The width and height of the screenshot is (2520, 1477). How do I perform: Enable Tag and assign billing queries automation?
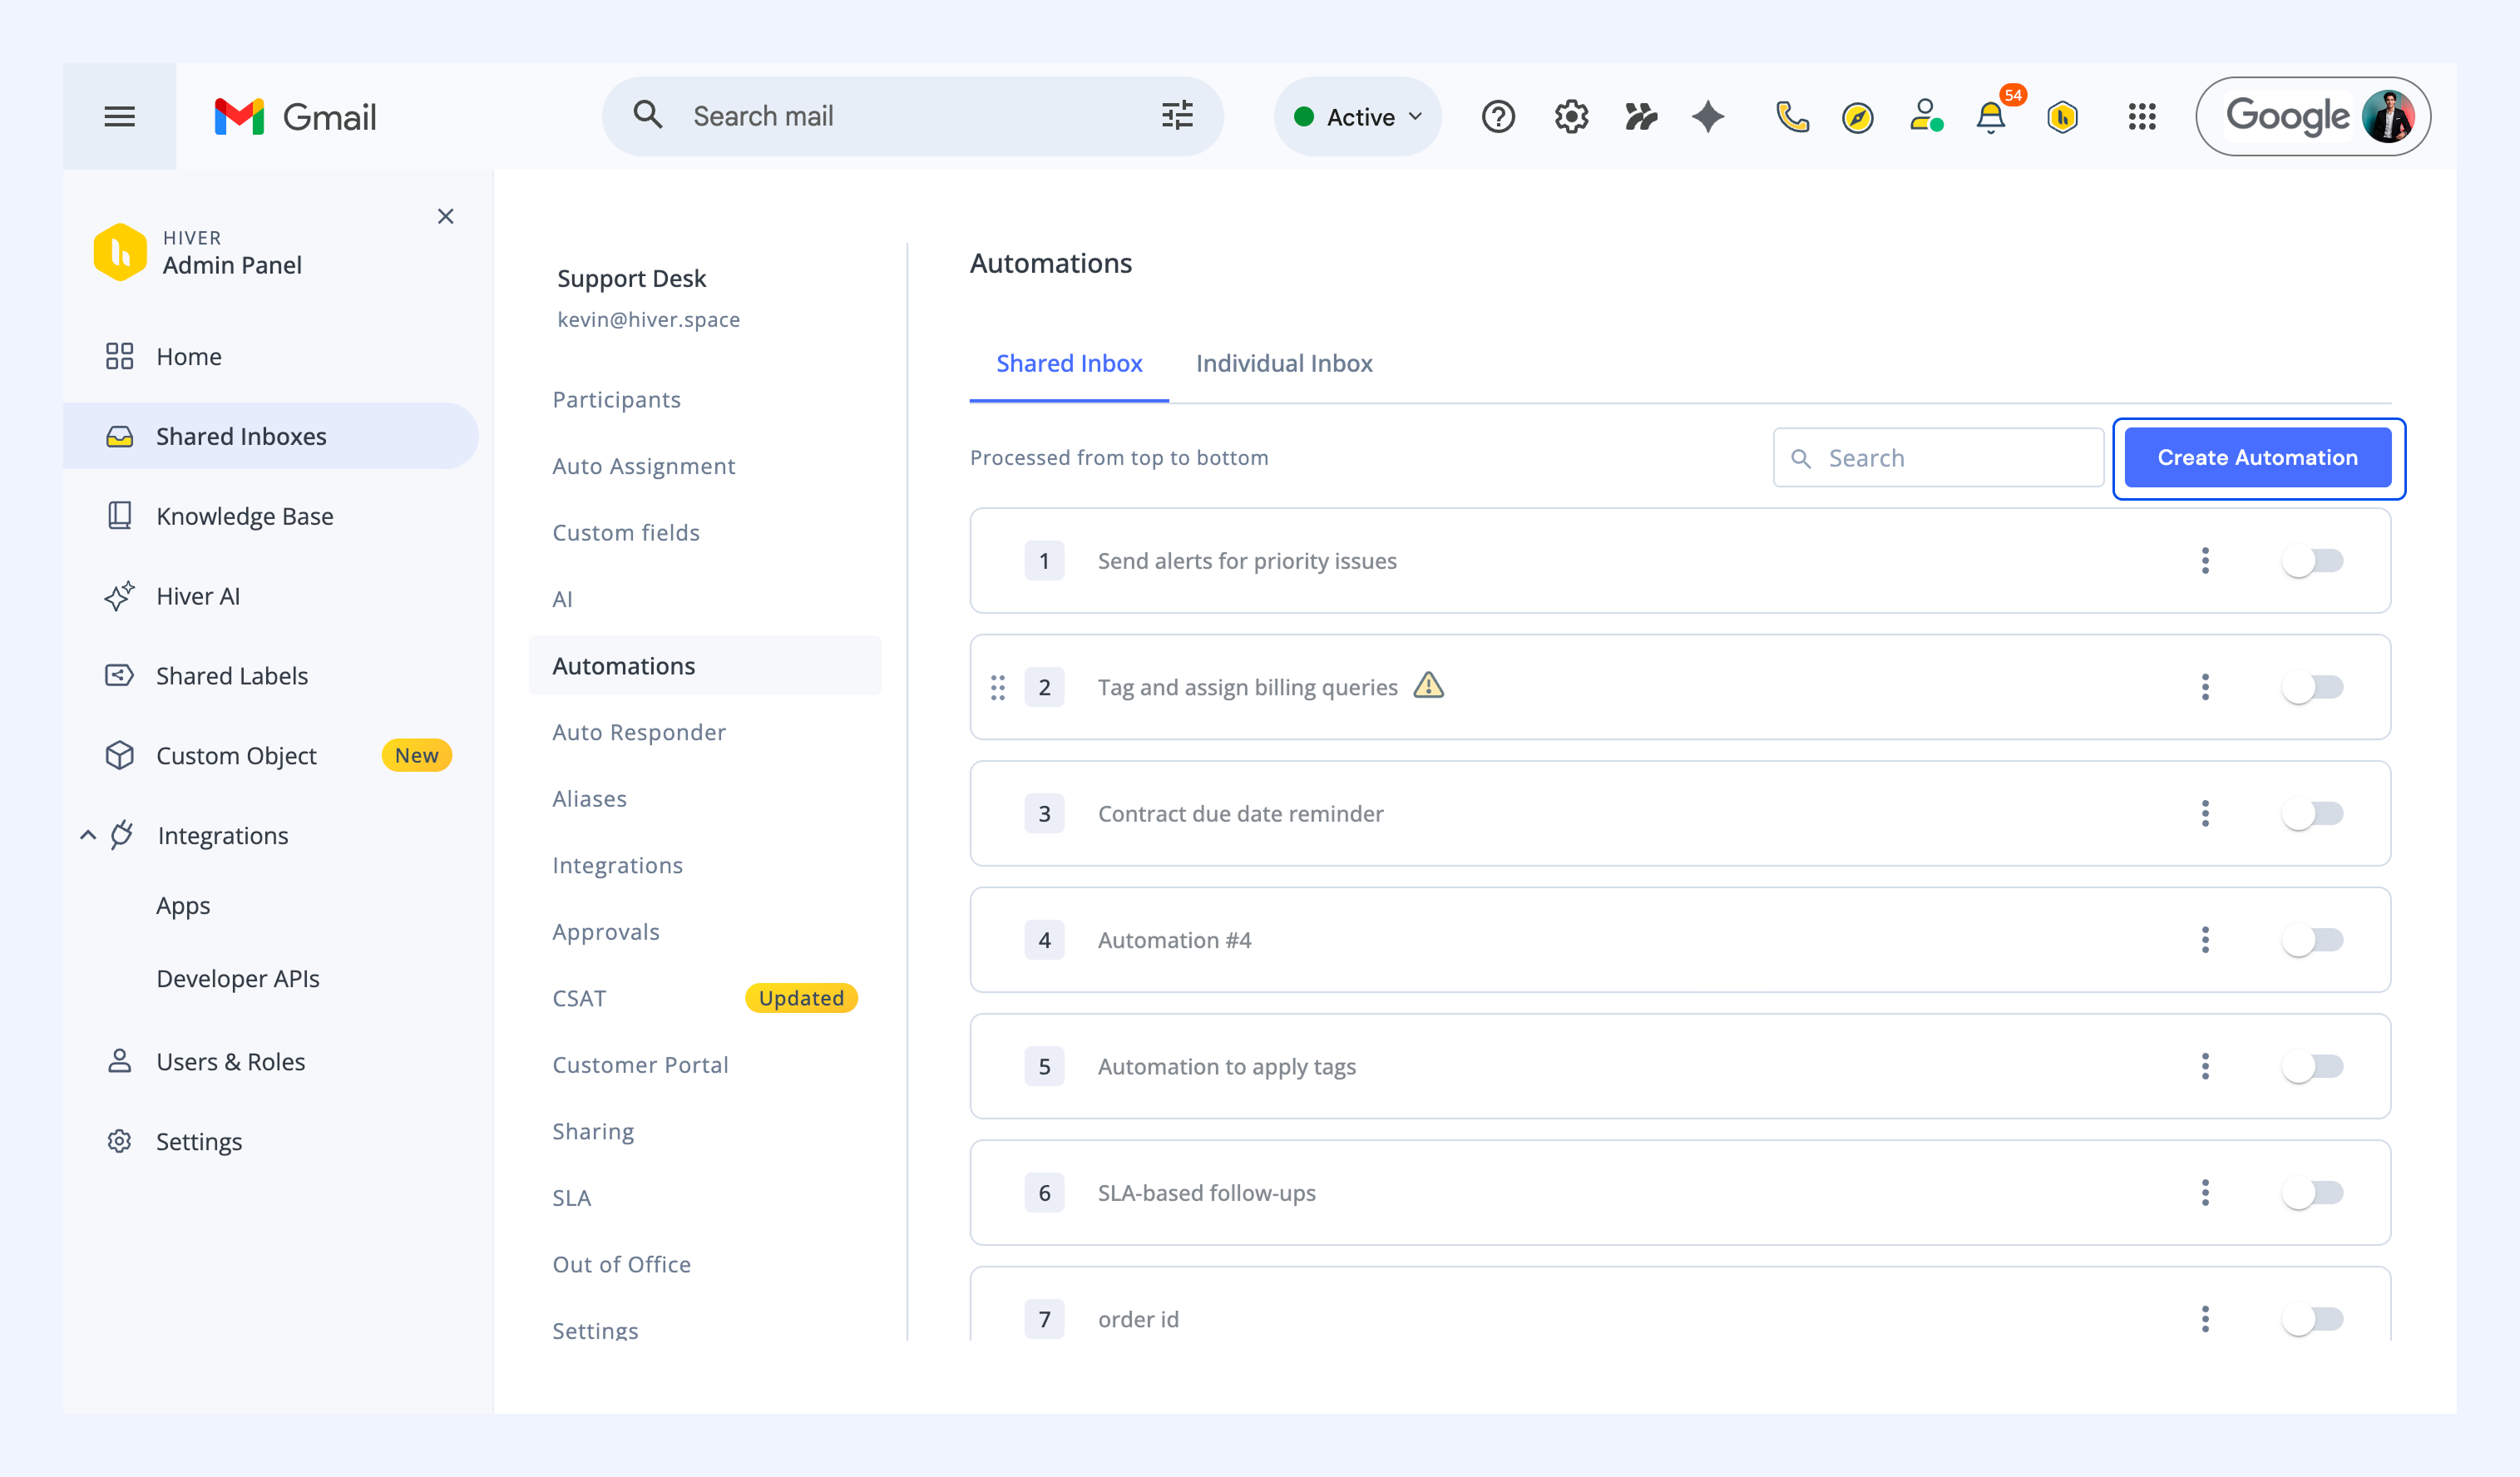click(x=2312, y=687)
